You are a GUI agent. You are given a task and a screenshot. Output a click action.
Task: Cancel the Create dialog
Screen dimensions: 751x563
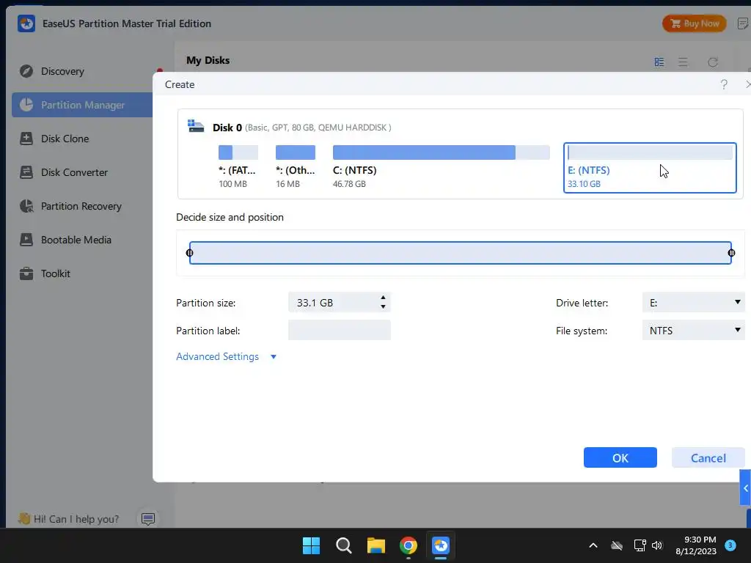coord(708,457)
